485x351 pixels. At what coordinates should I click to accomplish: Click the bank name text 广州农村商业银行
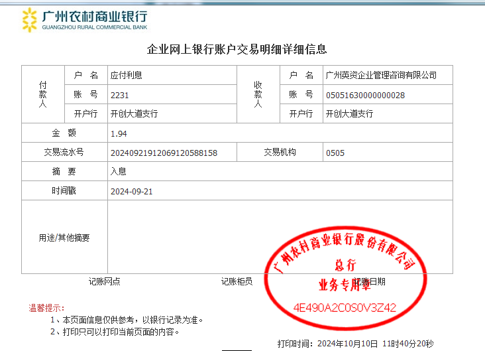coord(95,17)
